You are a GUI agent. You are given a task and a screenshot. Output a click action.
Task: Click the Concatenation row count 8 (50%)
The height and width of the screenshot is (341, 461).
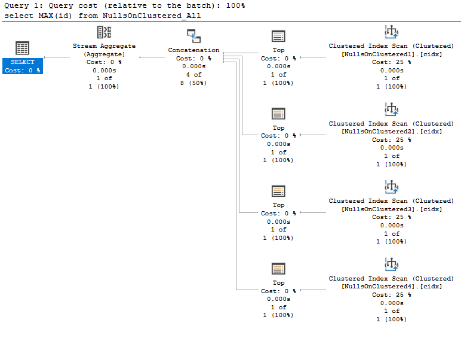coord(193,83)
